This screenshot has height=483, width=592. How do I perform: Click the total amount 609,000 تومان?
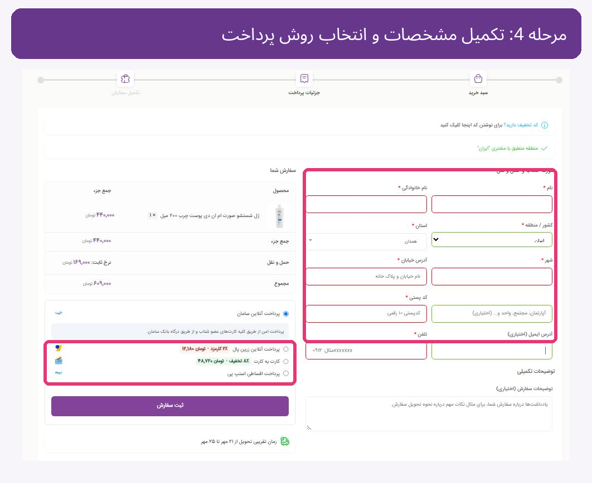pos(97,283)
